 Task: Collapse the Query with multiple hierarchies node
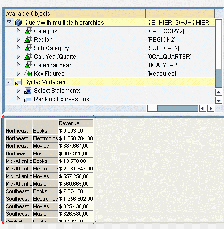9,22
